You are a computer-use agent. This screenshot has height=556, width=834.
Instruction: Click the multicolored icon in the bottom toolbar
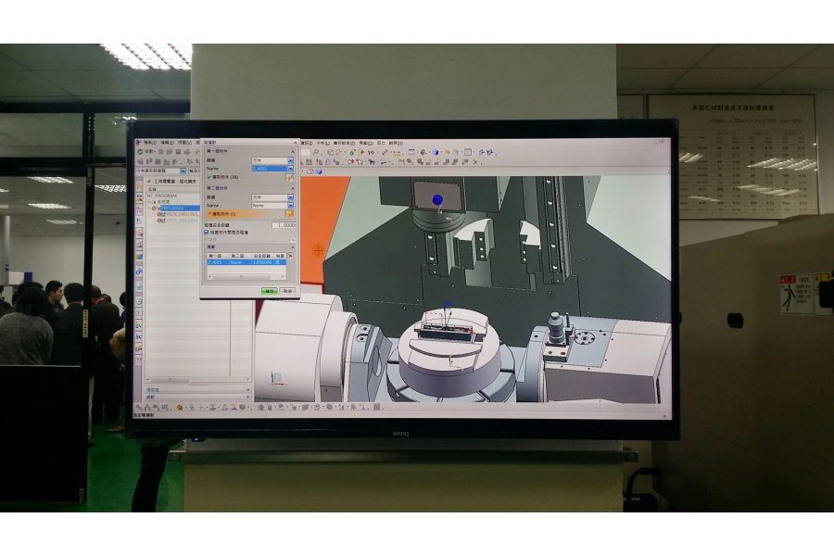[180, 408]
